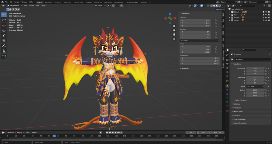Screen dimensions: 272x144
Task: Select the Select Box tool
Action: (4, 15)
